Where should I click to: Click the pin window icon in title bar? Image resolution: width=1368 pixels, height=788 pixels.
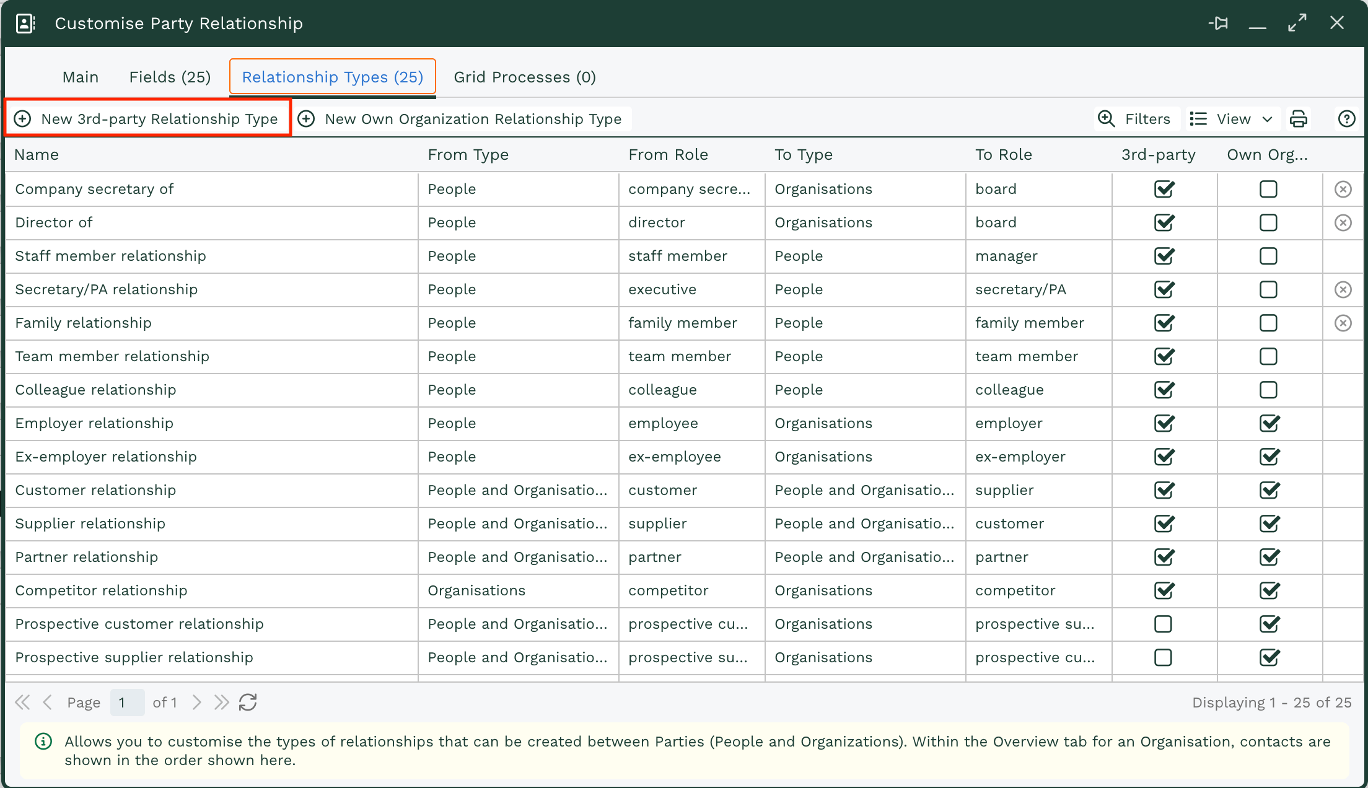1218,24
